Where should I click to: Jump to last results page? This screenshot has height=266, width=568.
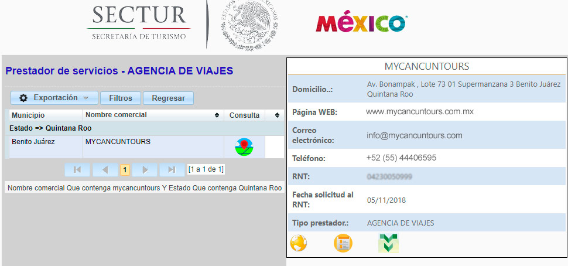172,169
